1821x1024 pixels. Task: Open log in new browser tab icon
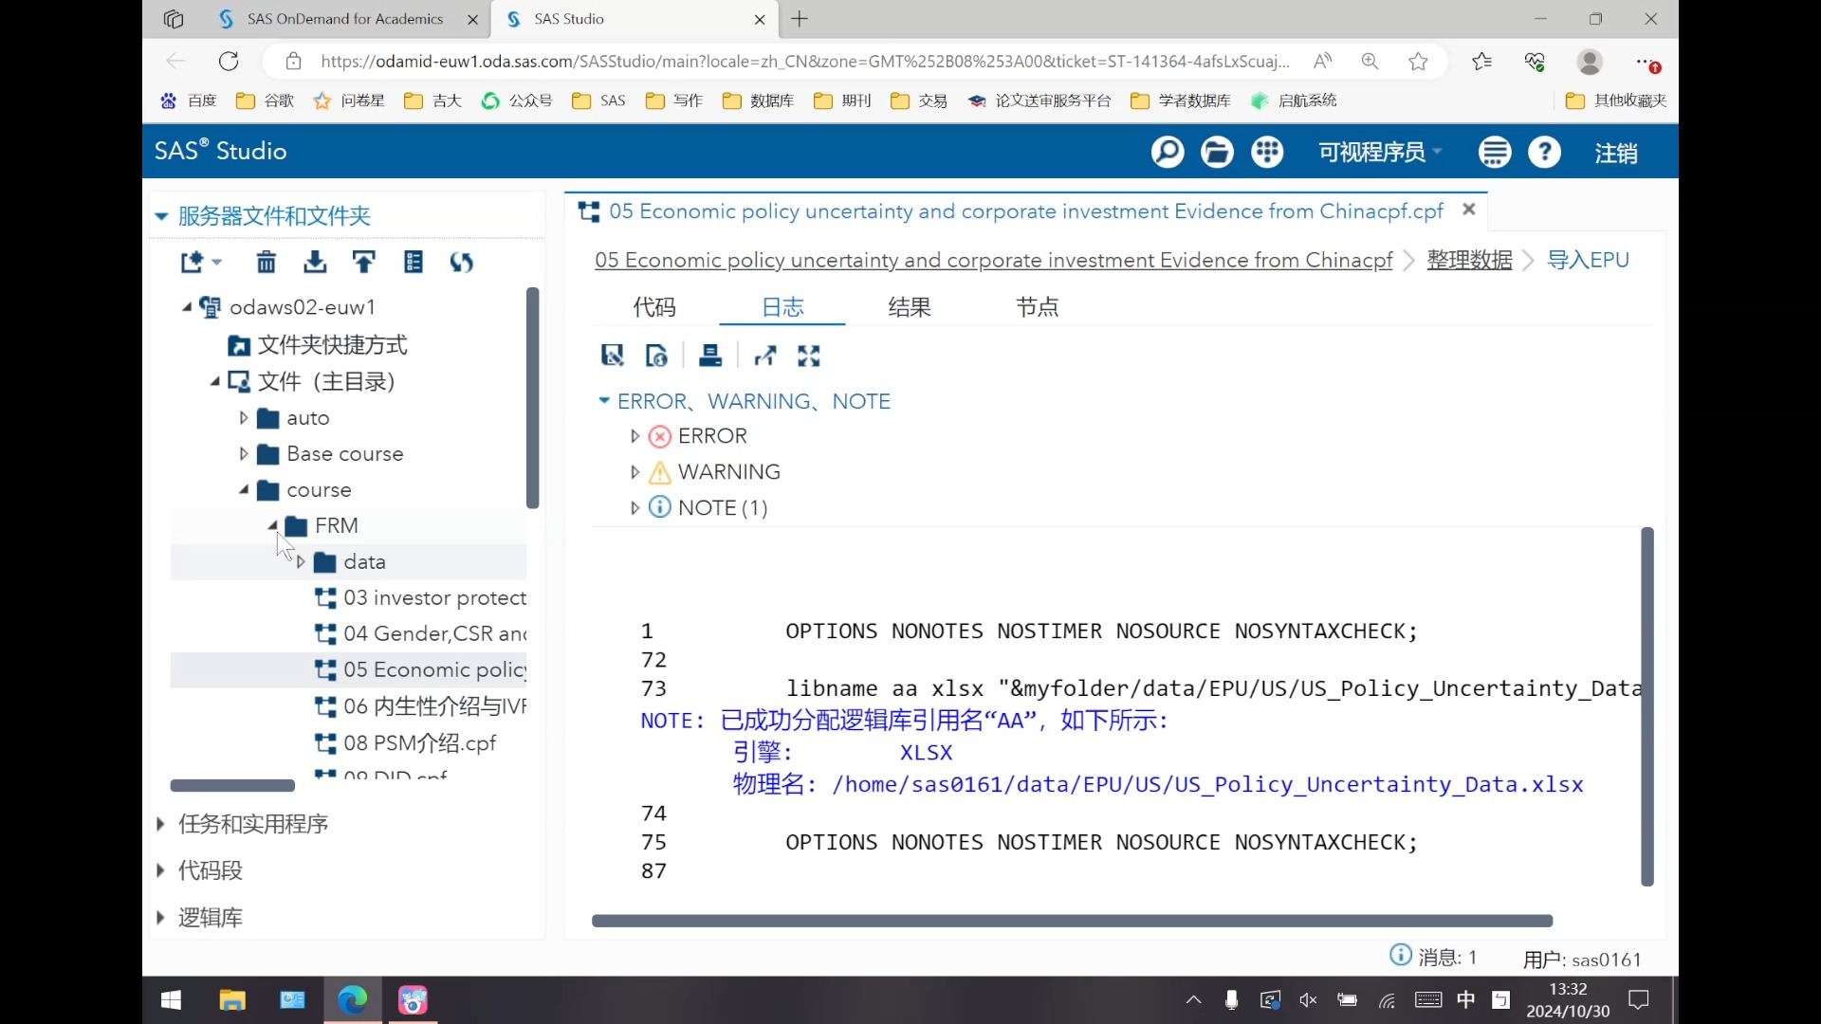pyautogui.click(x=764, y=356)
